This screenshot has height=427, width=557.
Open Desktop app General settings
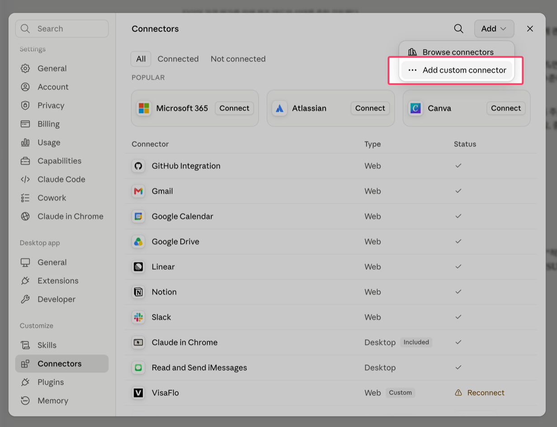point(62,262)
